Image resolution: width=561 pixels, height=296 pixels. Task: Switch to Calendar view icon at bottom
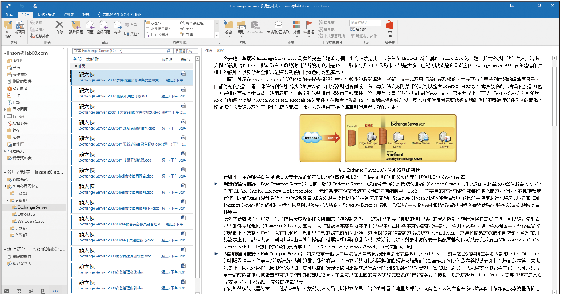click(x=19, y=291)
